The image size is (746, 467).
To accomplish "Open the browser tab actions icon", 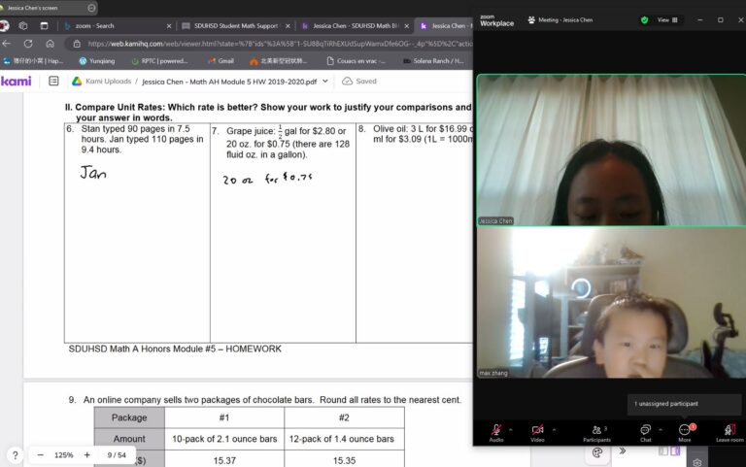I will [x=44, y=25].
